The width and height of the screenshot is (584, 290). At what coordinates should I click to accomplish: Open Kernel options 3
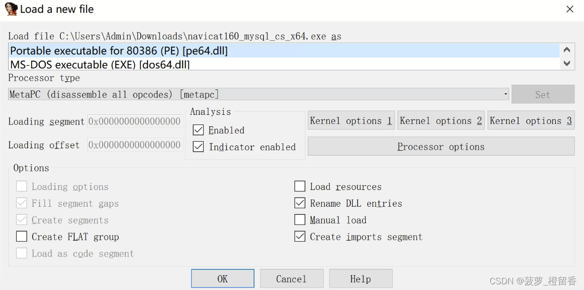[x=531, y=121]
